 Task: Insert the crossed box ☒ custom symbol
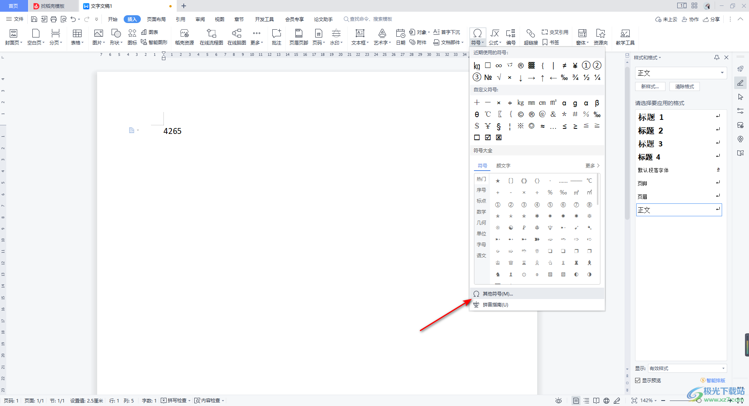click(x=499, y=137)
